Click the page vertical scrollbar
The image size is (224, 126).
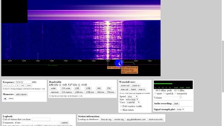point(223,66)
